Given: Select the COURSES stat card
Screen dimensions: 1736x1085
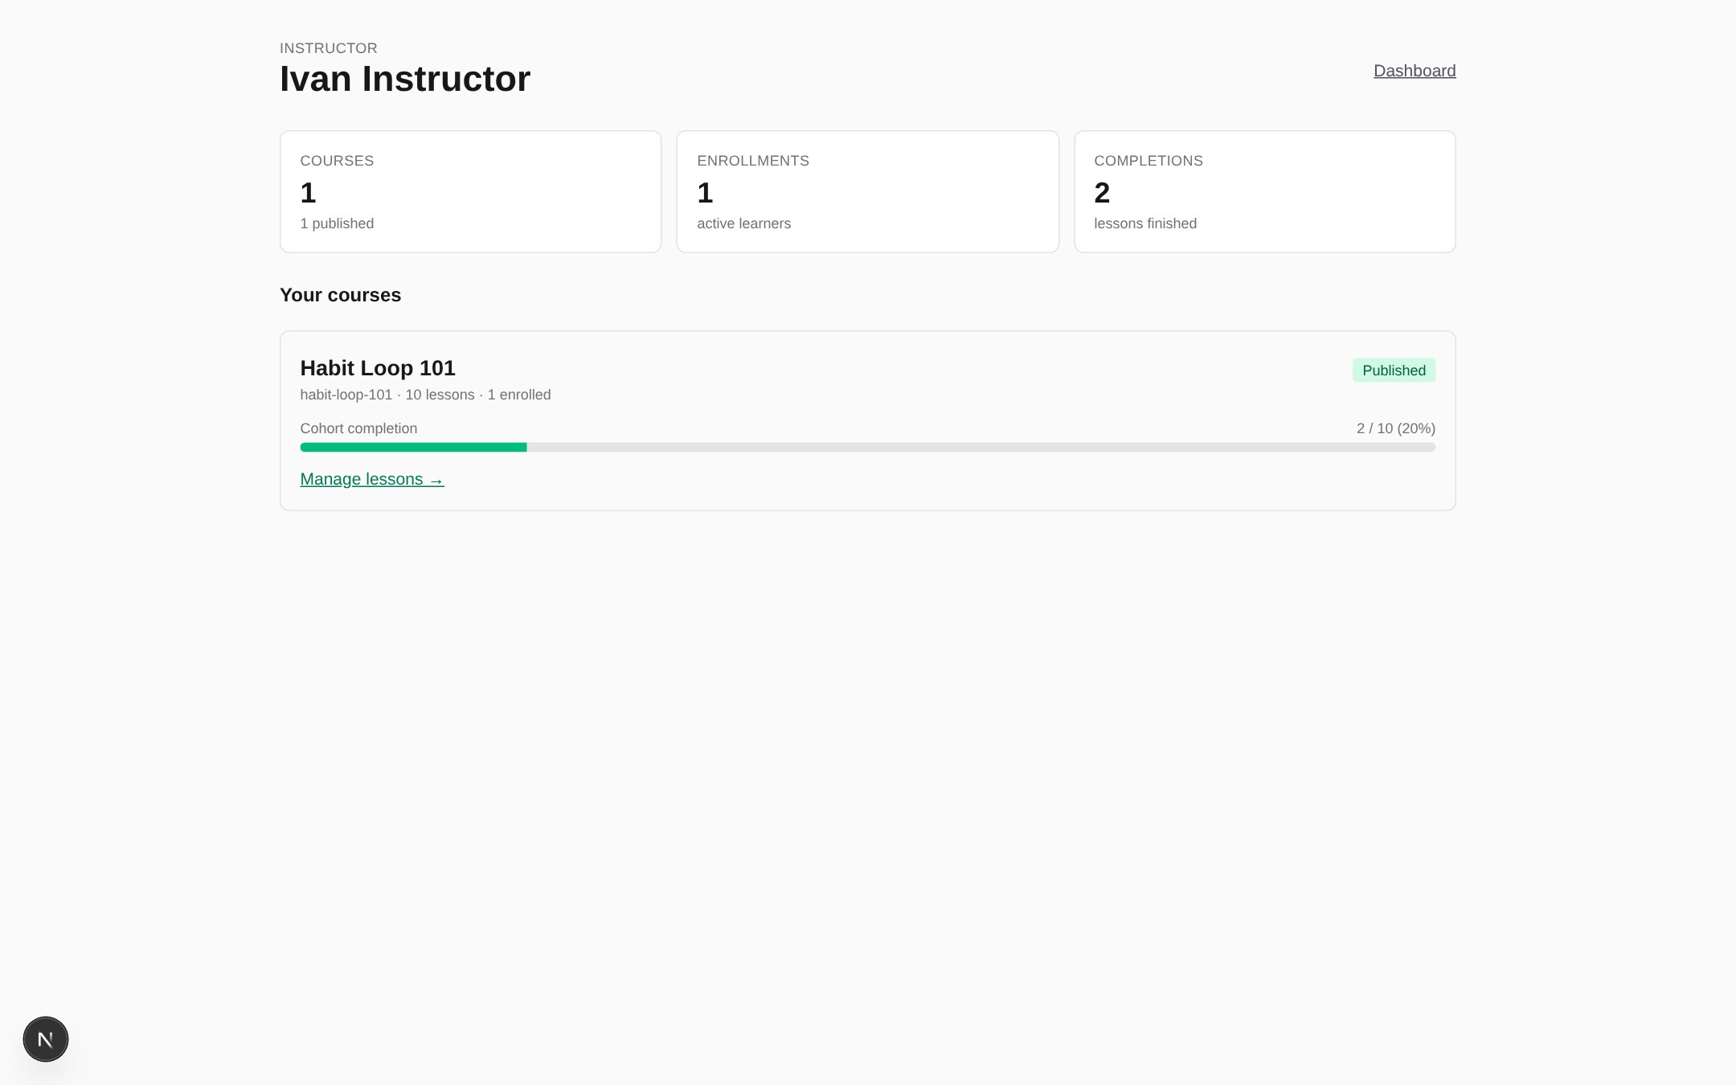Looking at the screenshot, I should 470,191.
